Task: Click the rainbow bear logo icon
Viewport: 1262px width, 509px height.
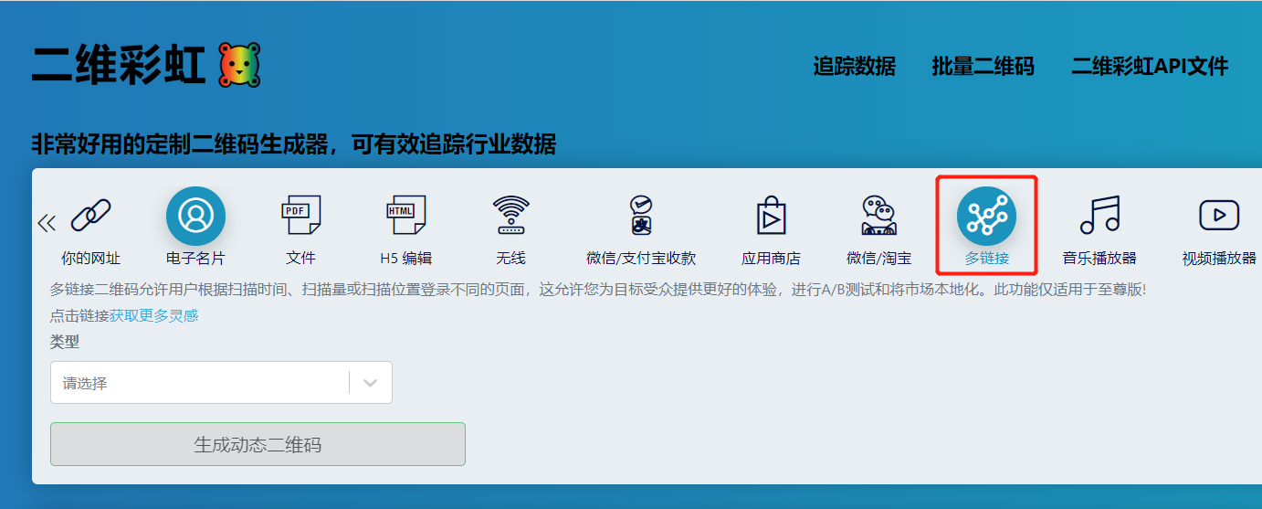Action: 239,65
